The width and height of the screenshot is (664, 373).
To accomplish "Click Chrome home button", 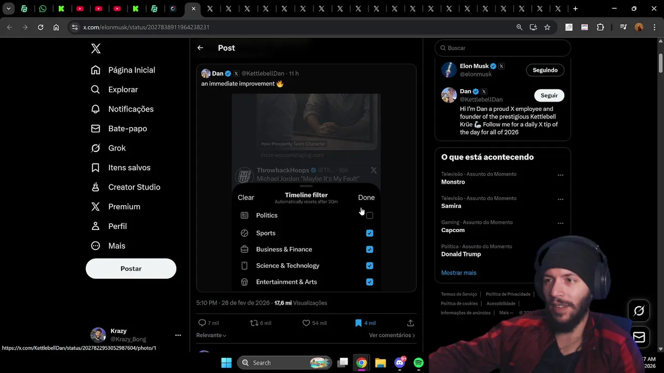I will [x=56, y=27].
